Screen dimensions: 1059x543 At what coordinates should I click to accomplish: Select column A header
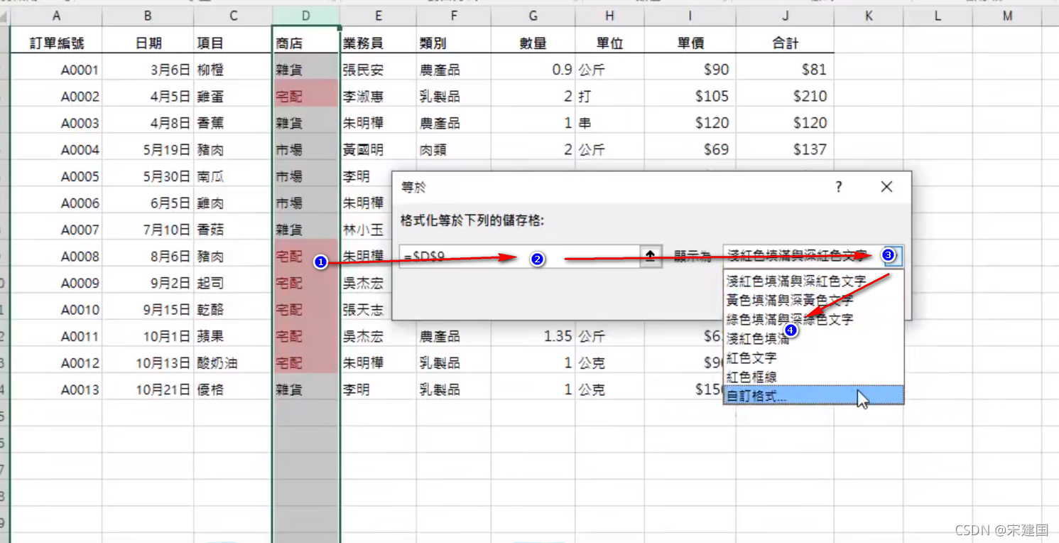tap(56, 16)
